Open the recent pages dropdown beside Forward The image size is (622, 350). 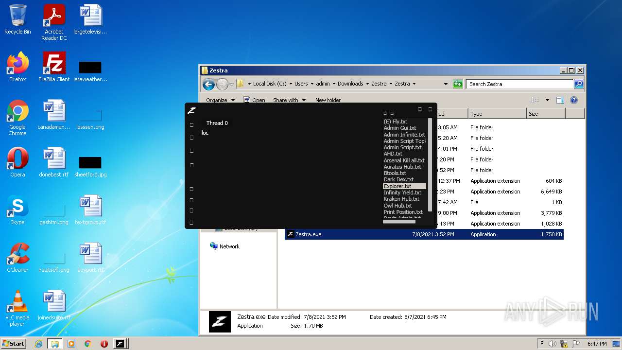click(231, 84)
